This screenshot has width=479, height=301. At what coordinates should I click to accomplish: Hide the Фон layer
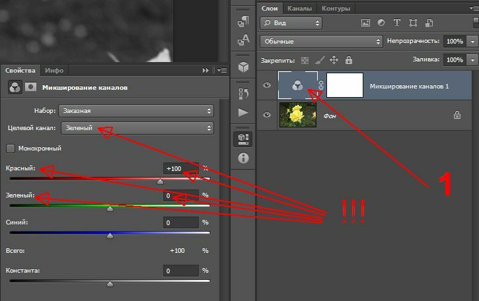(x=267, y=115)
